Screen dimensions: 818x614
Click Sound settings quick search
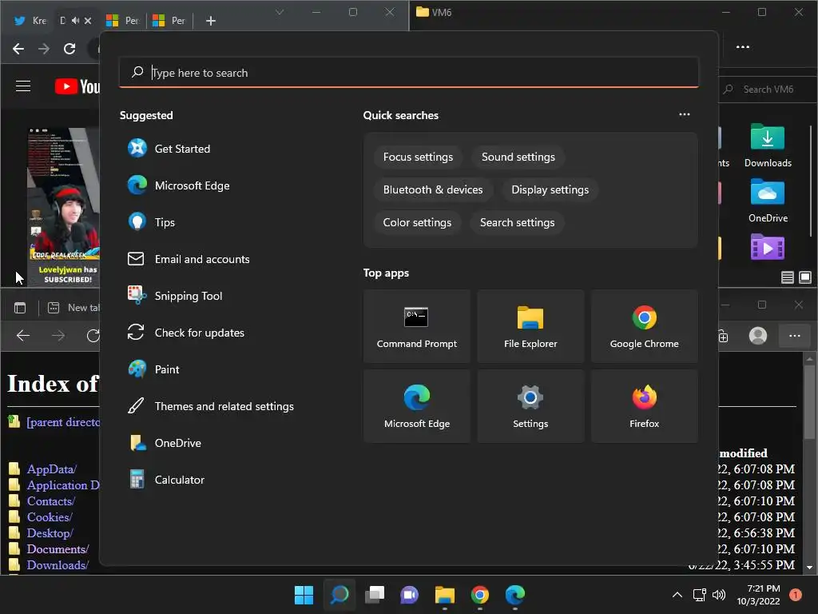point(518,157)
